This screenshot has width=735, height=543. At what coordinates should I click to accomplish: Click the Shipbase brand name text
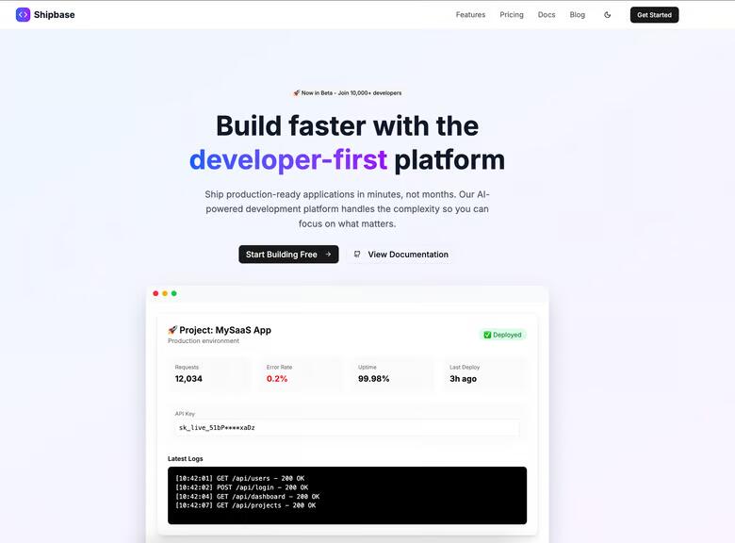[55, 14]
